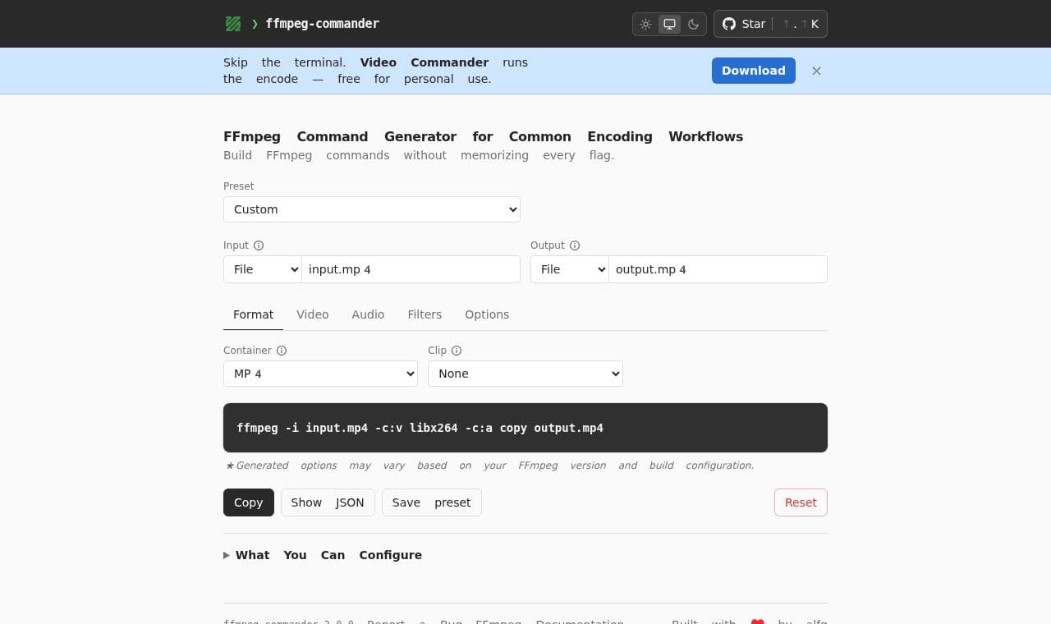Click the Clip info icon
Screen dimensions: 1051x624
[457, 351]
